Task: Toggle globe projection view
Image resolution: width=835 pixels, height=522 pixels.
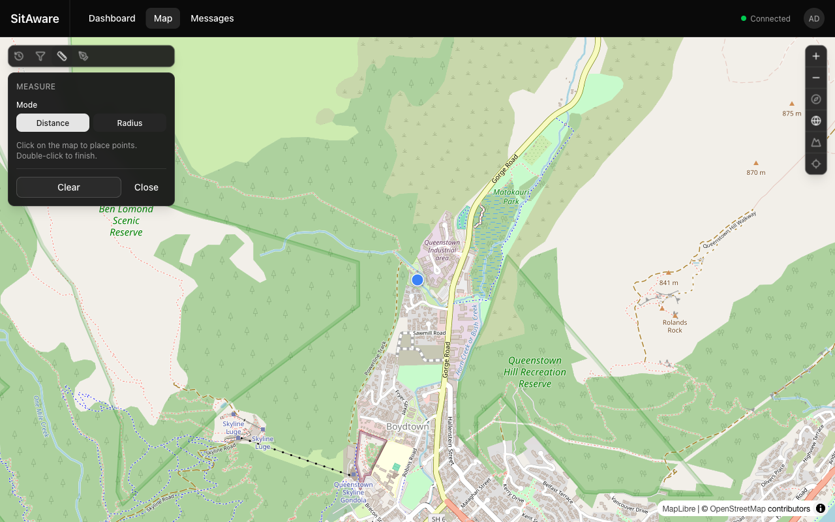Action: [x=816, y=121]
